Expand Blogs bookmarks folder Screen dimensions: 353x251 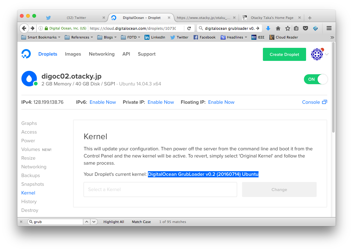pos(107,37)
